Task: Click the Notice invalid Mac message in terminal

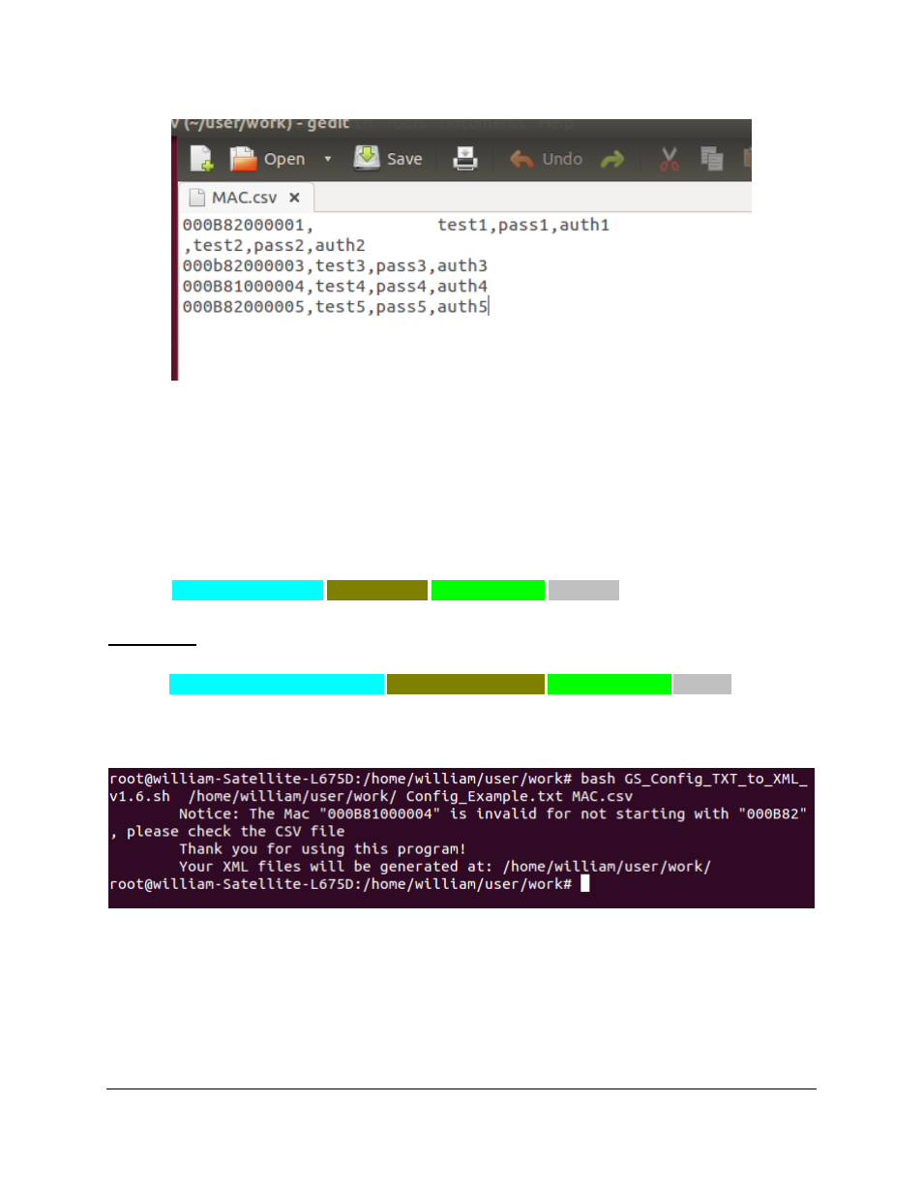Action: pyautogui.click(x=492, y=813)
